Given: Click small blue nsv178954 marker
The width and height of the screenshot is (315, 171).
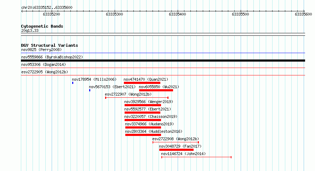Looking at the screenshot, I should pos(73,83).
